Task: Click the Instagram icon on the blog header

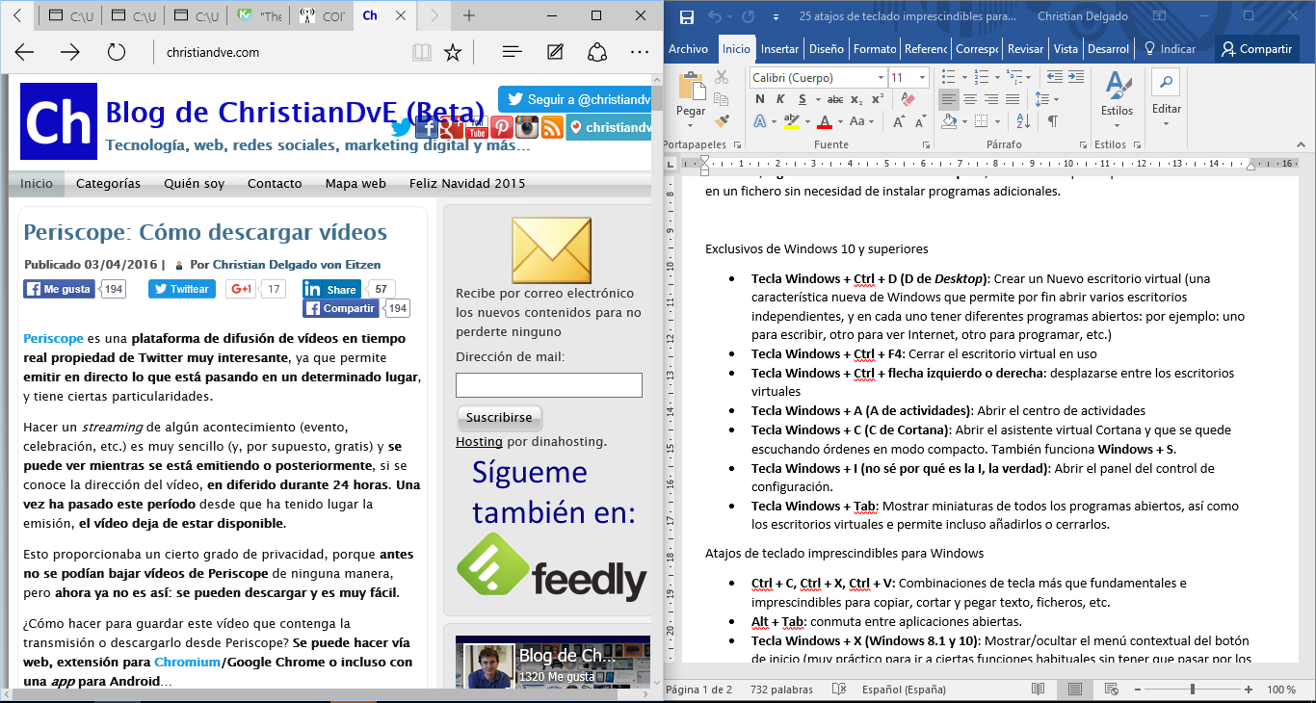Action: pos(526,127)
